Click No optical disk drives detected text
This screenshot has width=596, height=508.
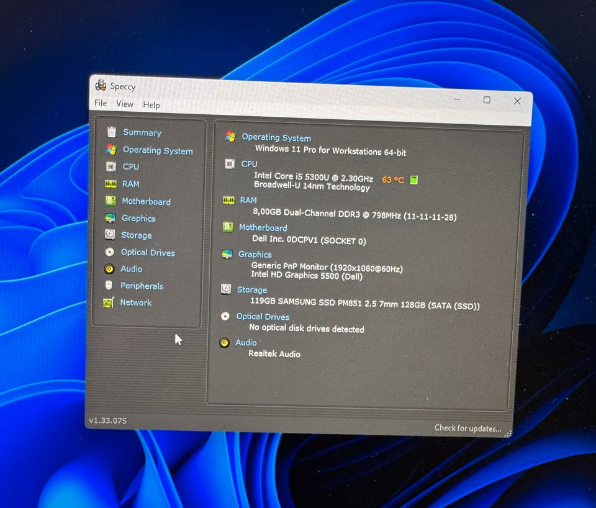[306, 328]
